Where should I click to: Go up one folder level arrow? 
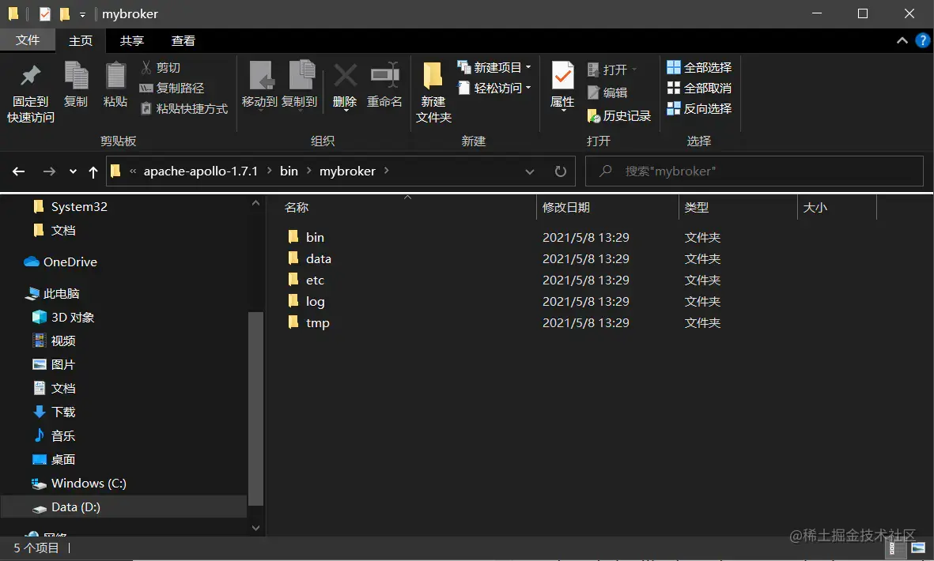[x=93, y=172]
